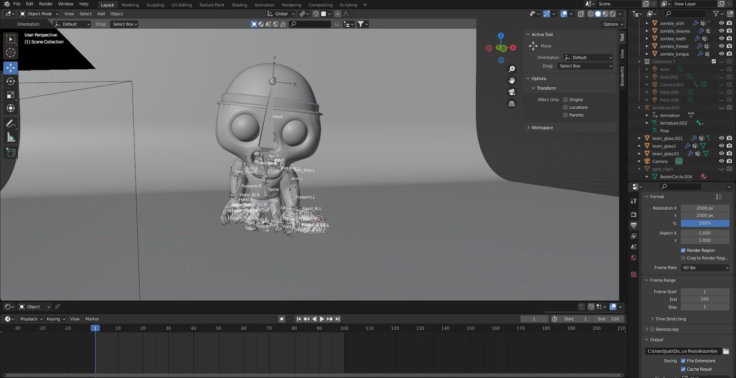Open the Output properties printer icon
Viewport: 736px width, 378px height.
[634, 225]
